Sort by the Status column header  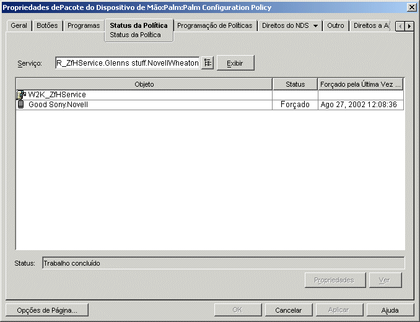[x=295, y=84]
